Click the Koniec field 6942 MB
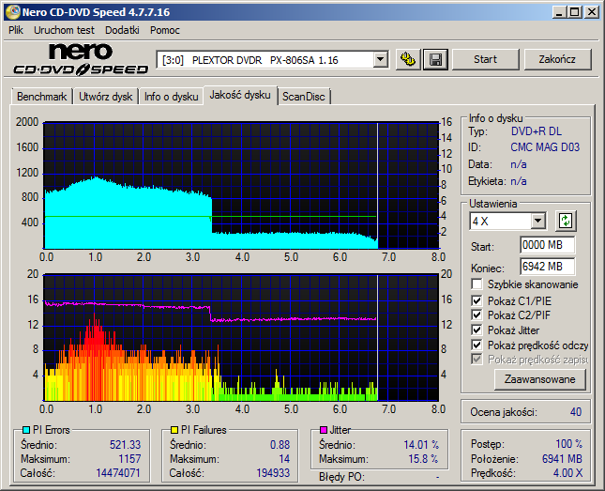The image size is (605, 491). click(x=547, y=267)
